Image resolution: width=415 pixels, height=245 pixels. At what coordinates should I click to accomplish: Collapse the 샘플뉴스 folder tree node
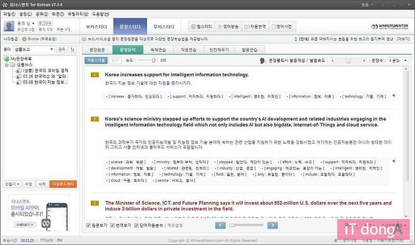pyautogui.click(x=6, y=65)
